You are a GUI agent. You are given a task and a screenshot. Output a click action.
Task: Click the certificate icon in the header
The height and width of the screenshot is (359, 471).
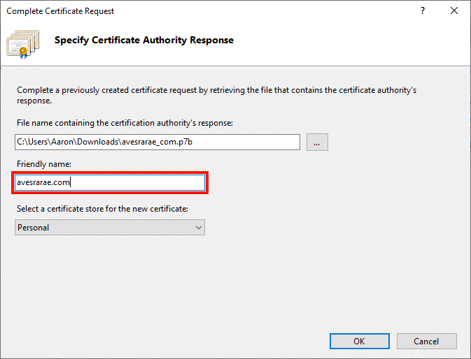tap(24, 43)
